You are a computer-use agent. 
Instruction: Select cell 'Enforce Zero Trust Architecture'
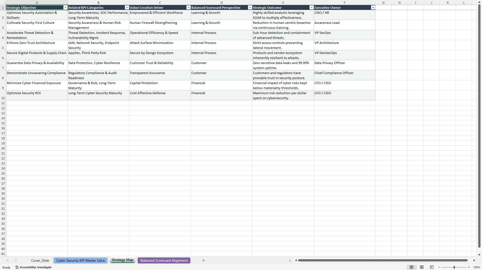pos(37,45)
